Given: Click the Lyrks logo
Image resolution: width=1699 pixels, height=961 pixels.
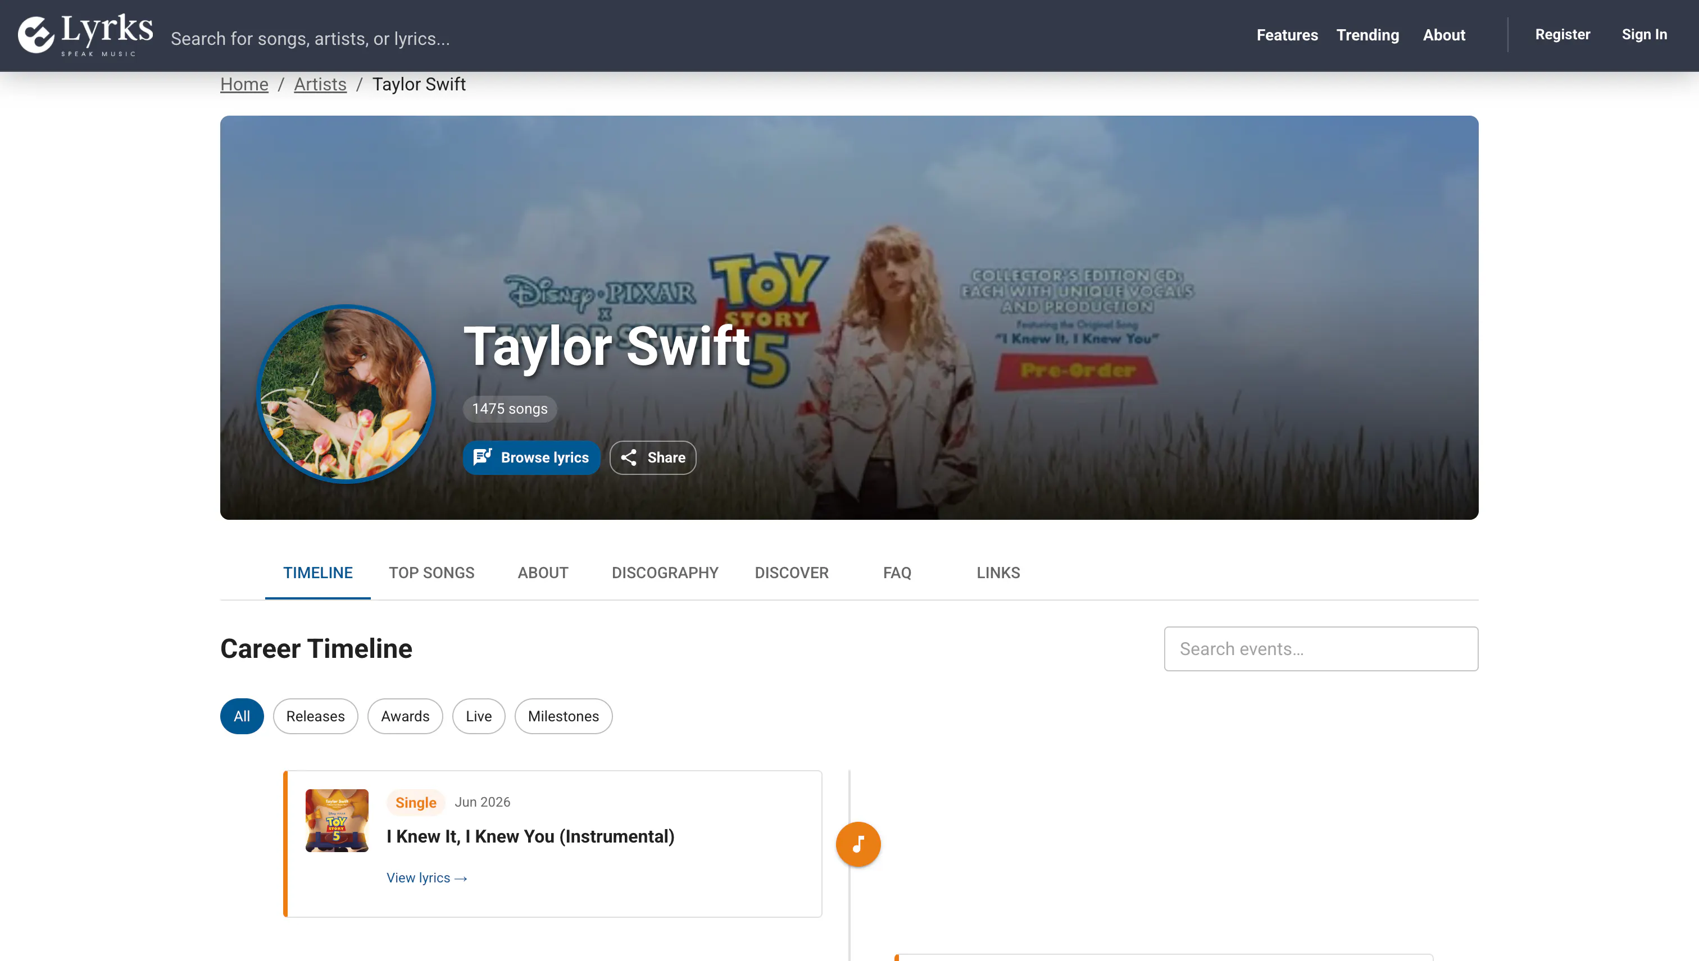Looking at the screenshot, I should pos(85,35).
